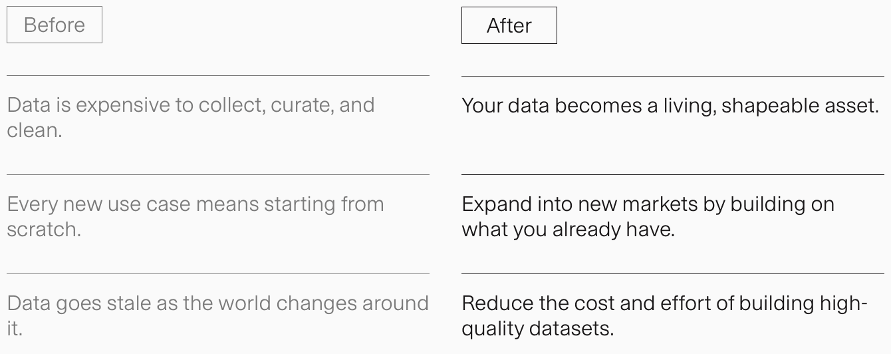Click the text "what you already have."

[x=568, y=229]
